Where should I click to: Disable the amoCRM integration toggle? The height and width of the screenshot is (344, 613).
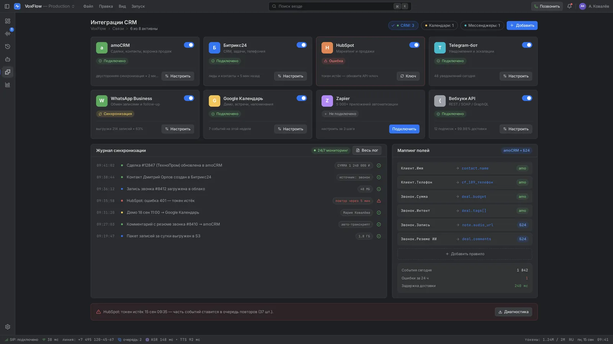tap(189, 45)
